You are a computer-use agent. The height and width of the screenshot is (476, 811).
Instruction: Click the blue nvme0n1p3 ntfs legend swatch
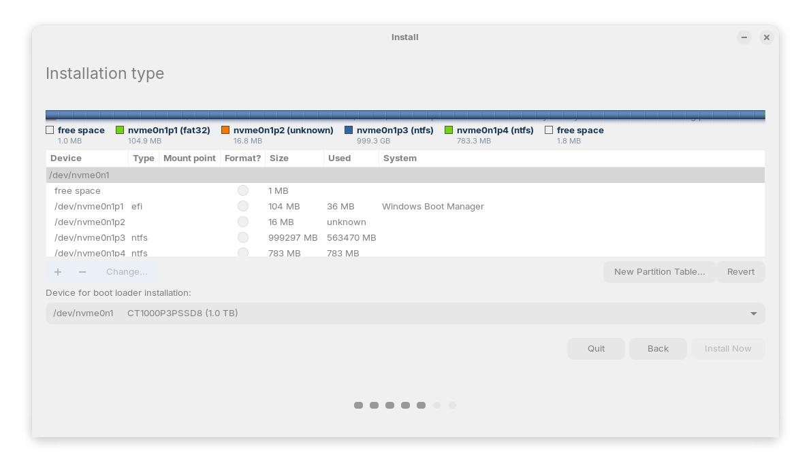pyautogui.click(x=349, y=130)
